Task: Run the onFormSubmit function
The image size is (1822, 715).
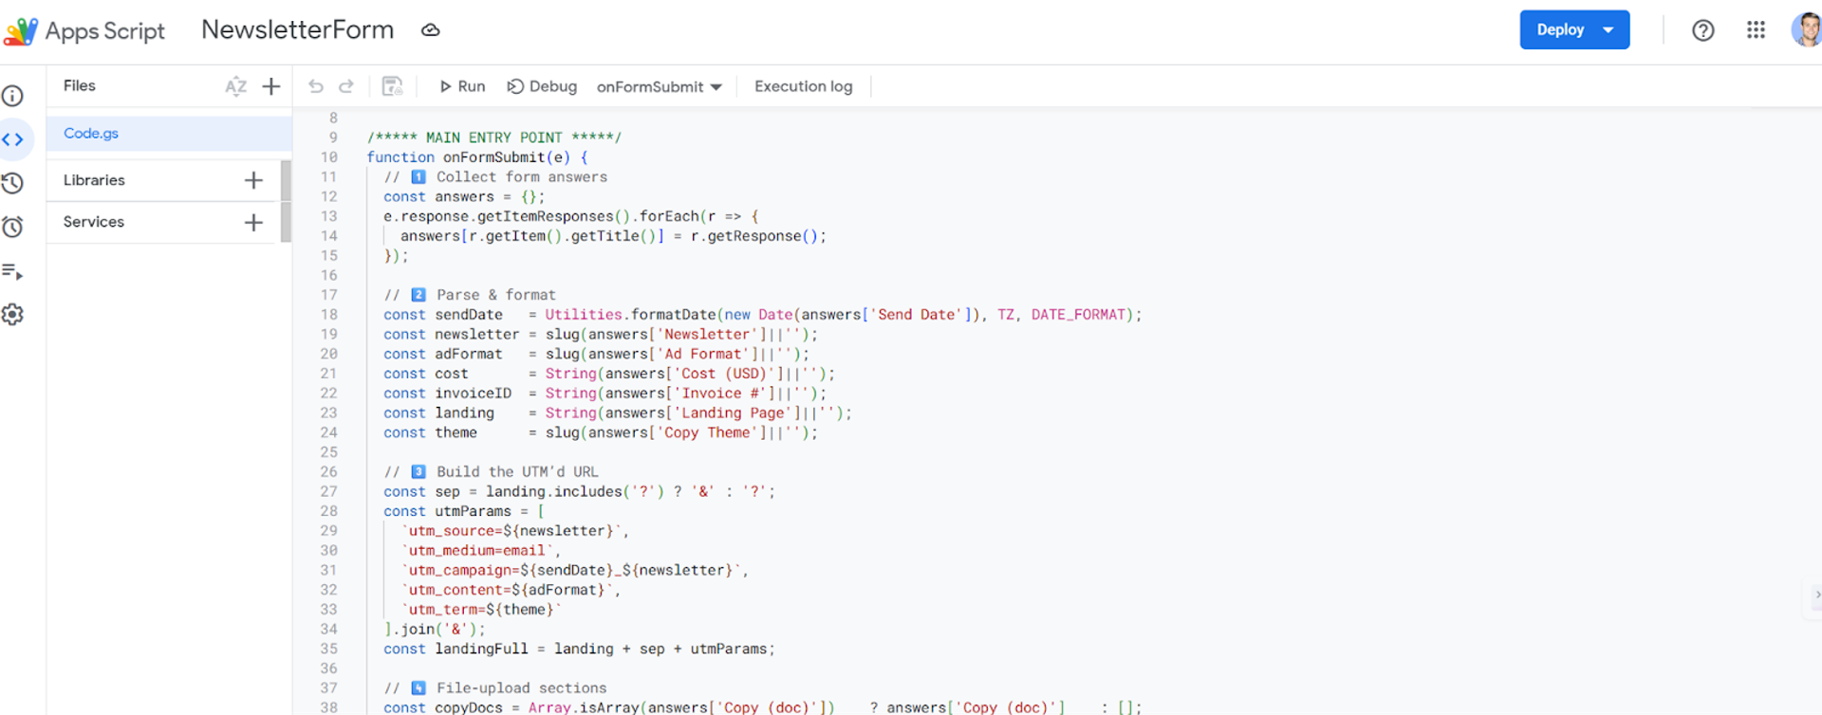Action: click(462, 86)
